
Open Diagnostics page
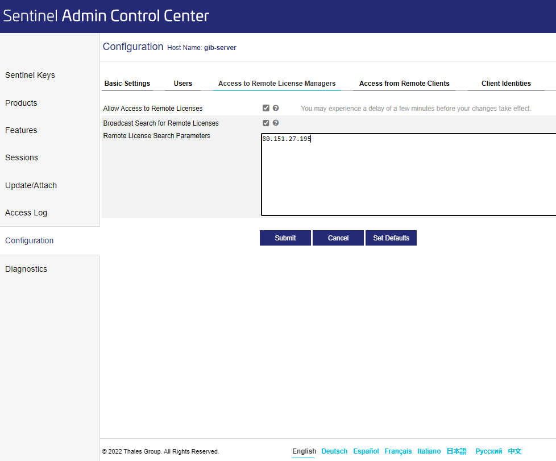pyautogui.click(x=26, y=269)
